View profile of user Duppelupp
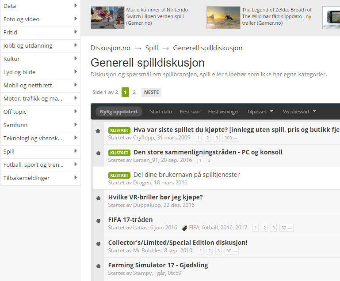Viewport: 340px width, 281px height. (147, 205)
